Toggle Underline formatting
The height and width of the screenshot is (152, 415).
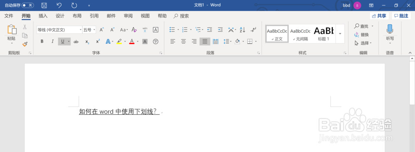[63, 41]
